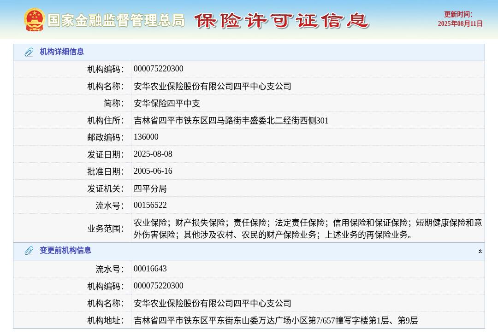The image size is (498, 335).
Task: Click the 机构住所 label
Action: (106, 121)
